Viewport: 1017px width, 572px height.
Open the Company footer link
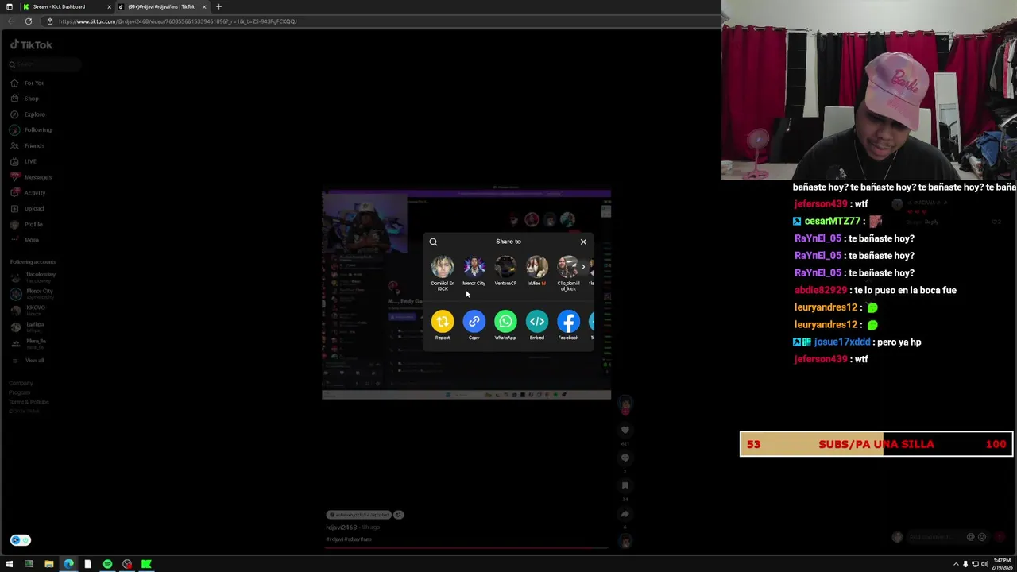click(x=21, y=383)
